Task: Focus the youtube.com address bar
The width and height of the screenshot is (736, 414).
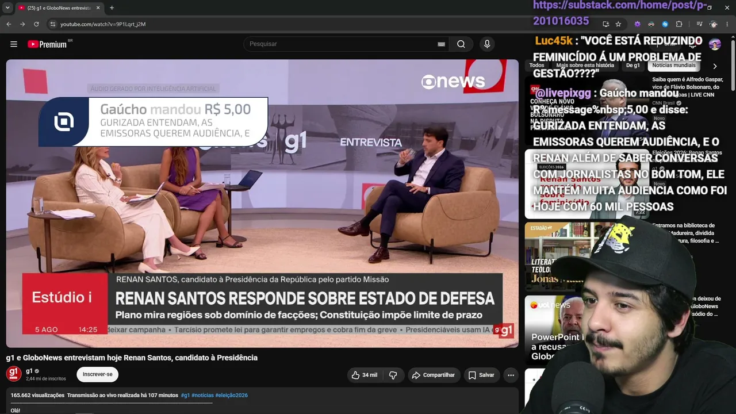Action: [322, 24]
